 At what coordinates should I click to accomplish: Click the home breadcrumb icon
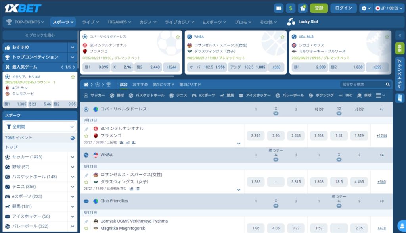click(86, 84)
